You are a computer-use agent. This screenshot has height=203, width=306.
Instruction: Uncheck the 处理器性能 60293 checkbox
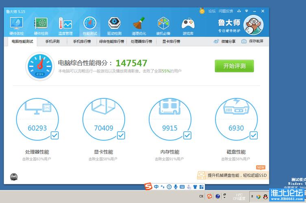pyautogui.click(x=54, y=135)
